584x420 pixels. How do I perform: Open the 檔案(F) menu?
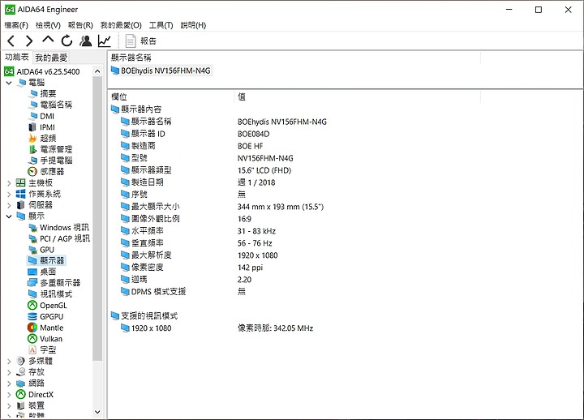pyautogui.click(x=16, y=25)
